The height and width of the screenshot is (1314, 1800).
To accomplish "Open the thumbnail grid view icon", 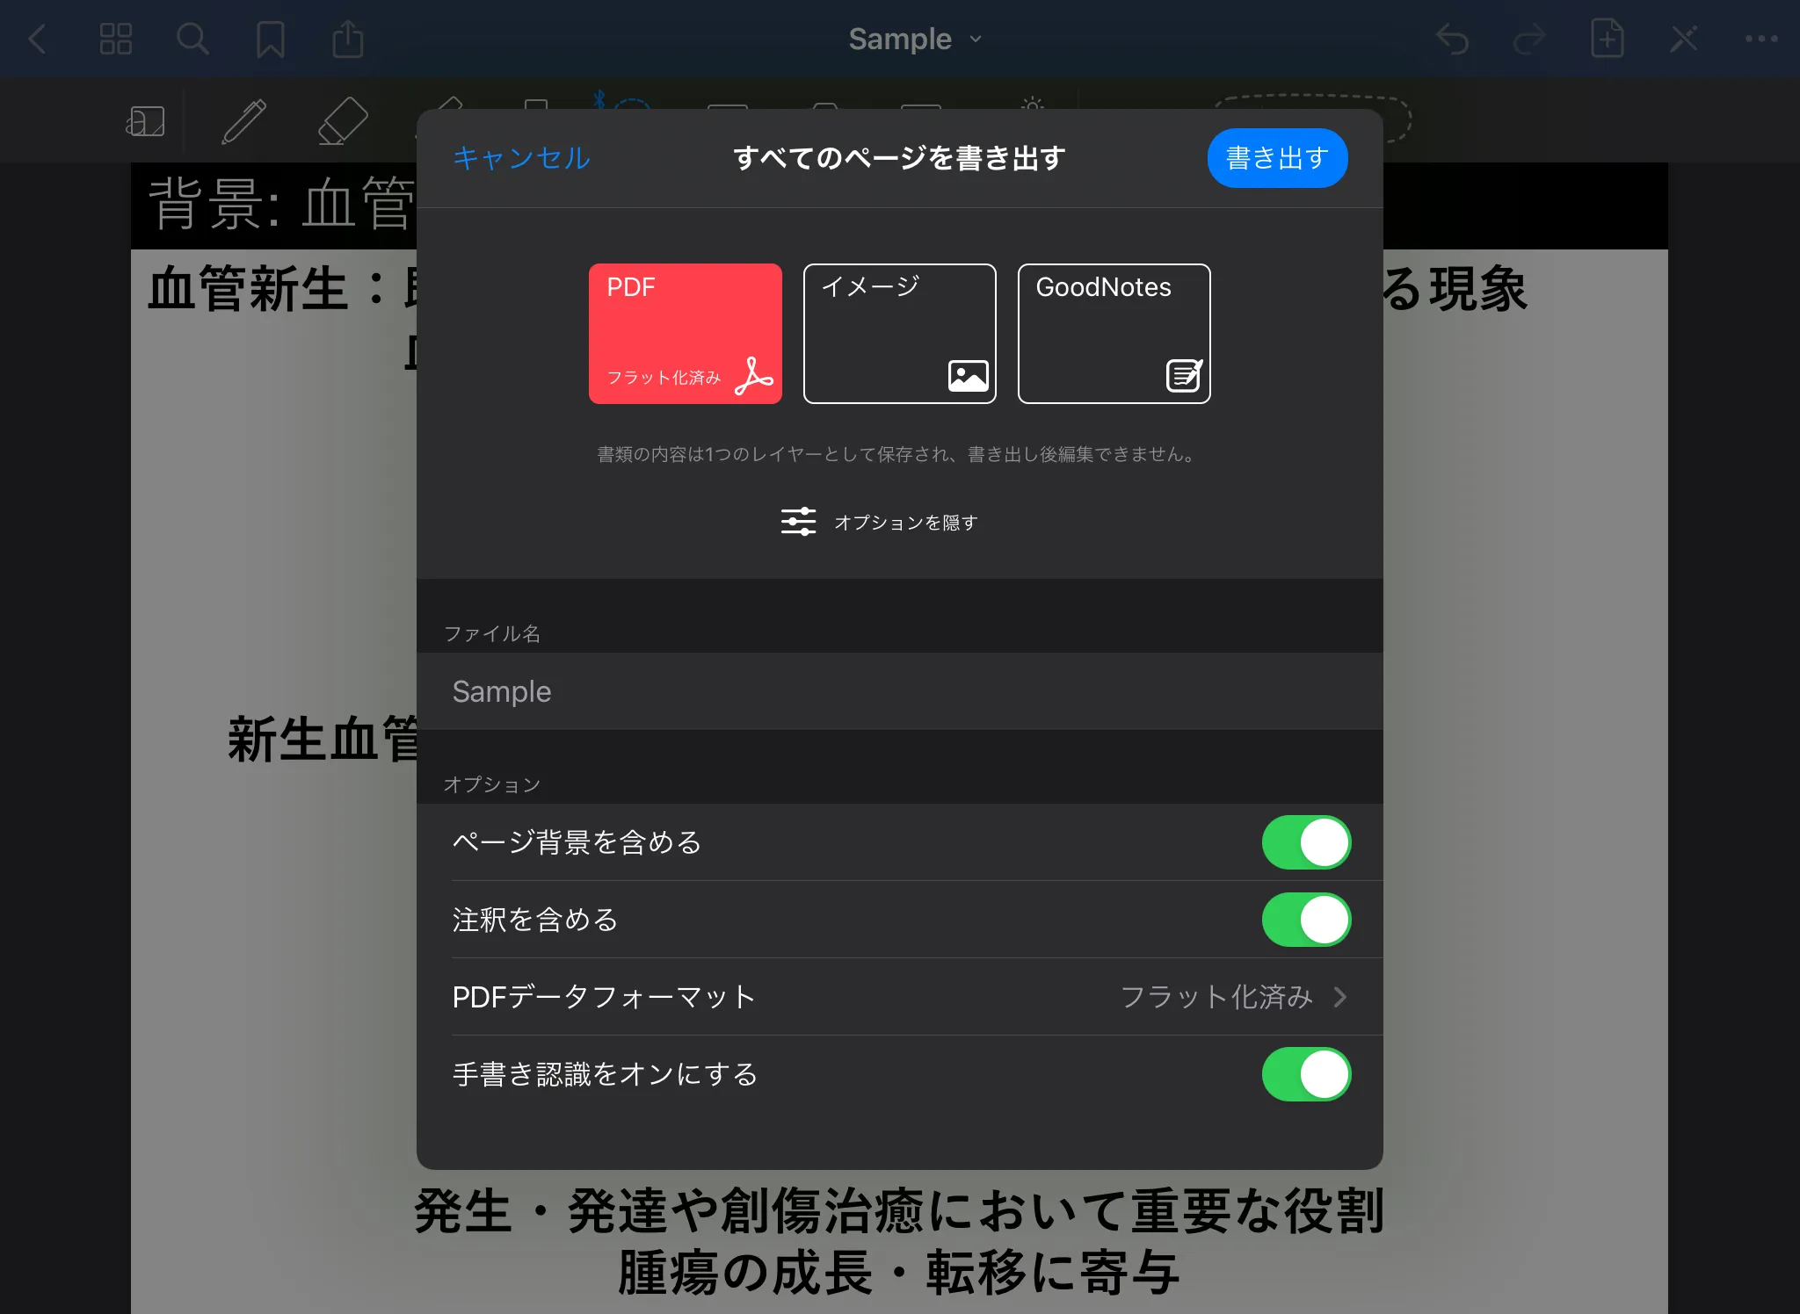I will (115, 40).
